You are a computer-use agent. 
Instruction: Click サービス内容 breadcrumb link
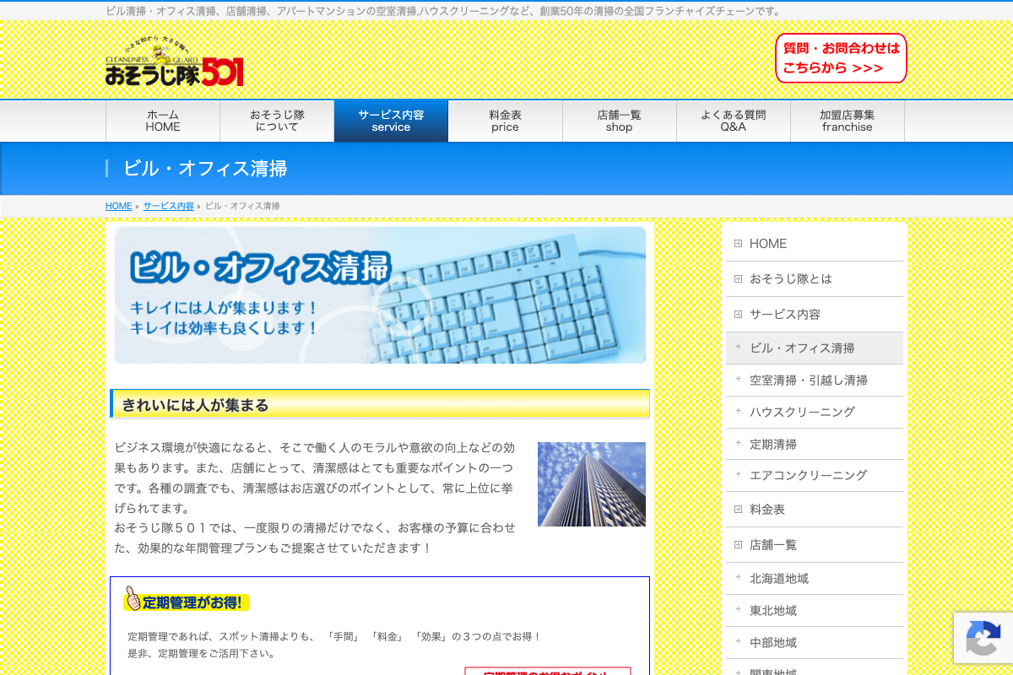tap(168, 206)
